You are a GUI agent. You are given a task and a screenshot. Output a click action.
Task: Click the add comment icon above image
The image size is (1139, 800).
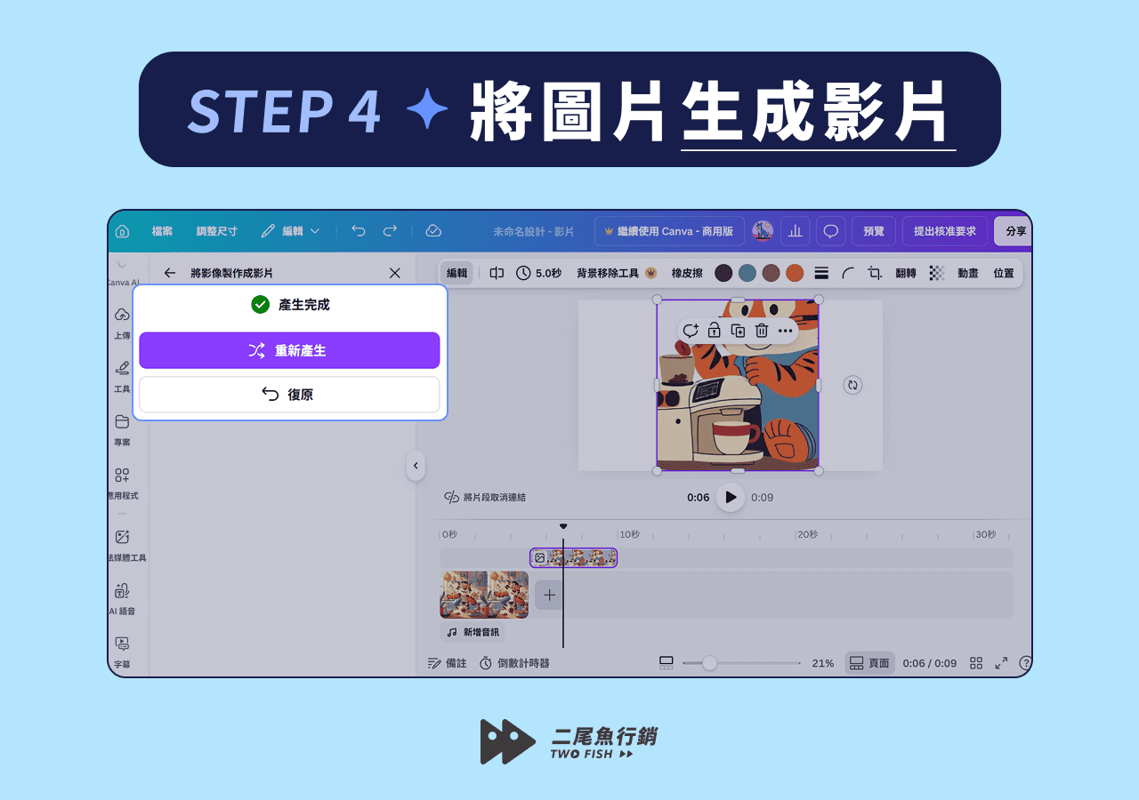(691, 331)
